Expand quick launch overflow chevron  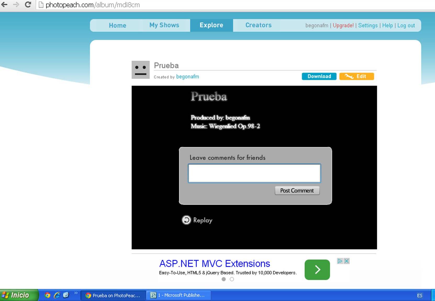tap(76, 293)
